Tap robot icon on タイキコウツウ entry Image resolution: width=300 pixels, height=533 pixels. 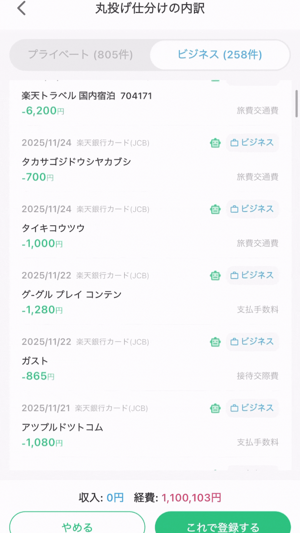(215, 209)
